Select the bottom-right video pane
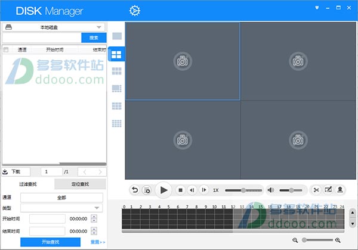This screenshot has height=250, width=358. coord(298,140)
